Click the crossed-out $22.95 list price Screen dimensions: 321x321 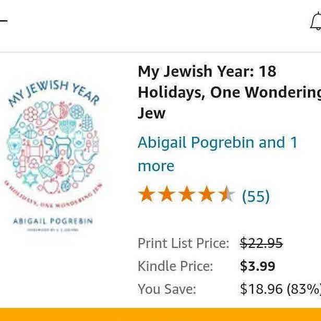point(261,243)
